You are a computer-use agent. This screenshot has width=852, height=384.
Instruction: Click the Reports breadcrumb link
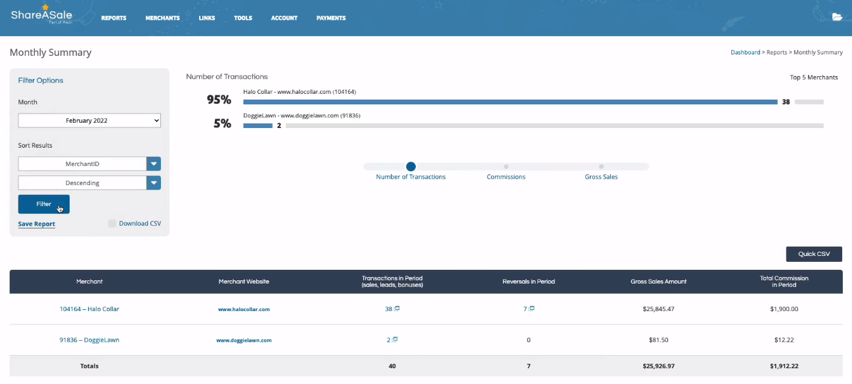pos(776,53)
